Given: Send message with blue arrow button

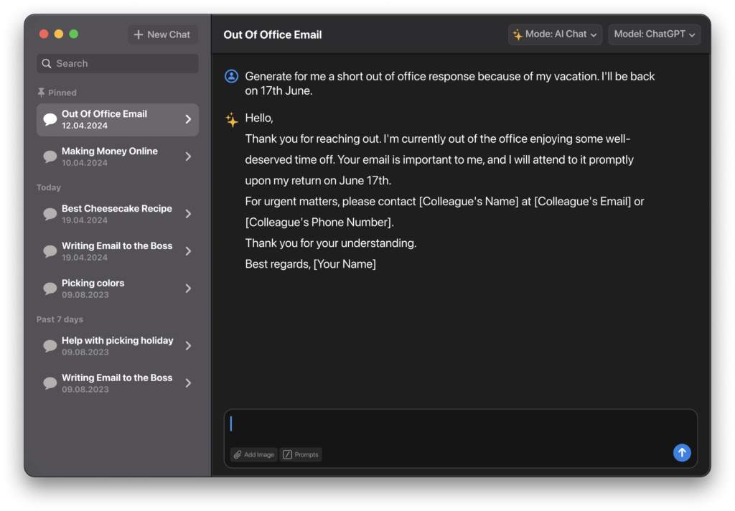Looking at the screenshot, I should point(682,452).
